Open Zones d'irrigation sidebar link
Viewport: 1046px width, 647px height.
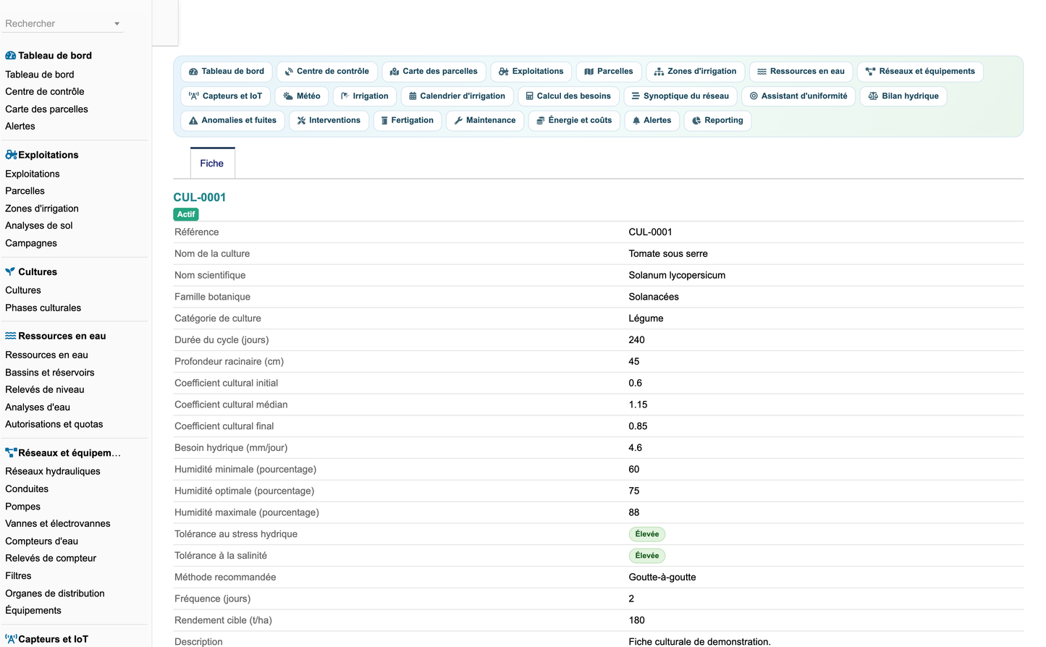pos(42,208)
